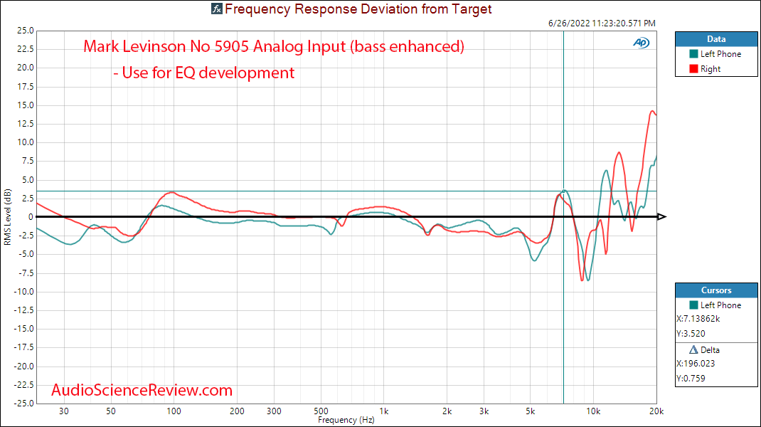Click the "15.0" level axis label
Screen dimensions: 761x427
(x=25, y=105)
